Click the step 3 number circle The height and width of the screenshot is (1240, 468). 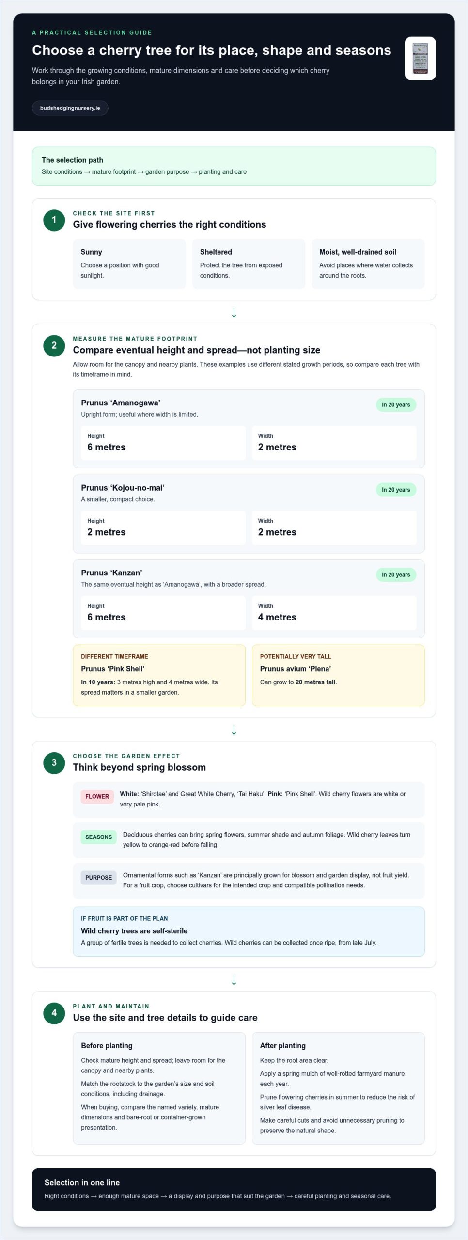point(54,762)
